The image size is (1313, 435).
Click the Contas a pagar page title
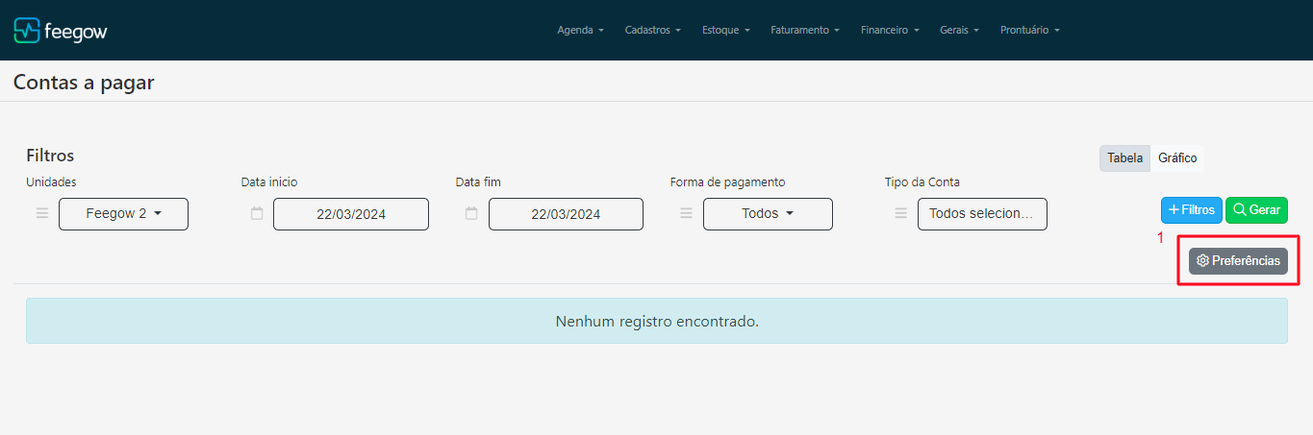coord(84,83)
